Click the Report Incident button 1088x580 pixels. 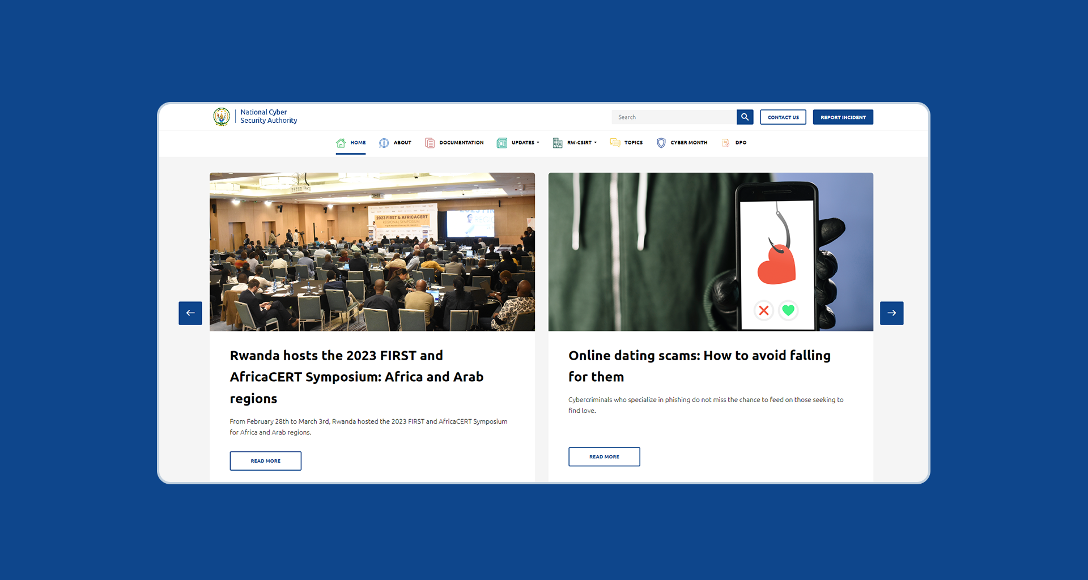[x=843, y=117]
